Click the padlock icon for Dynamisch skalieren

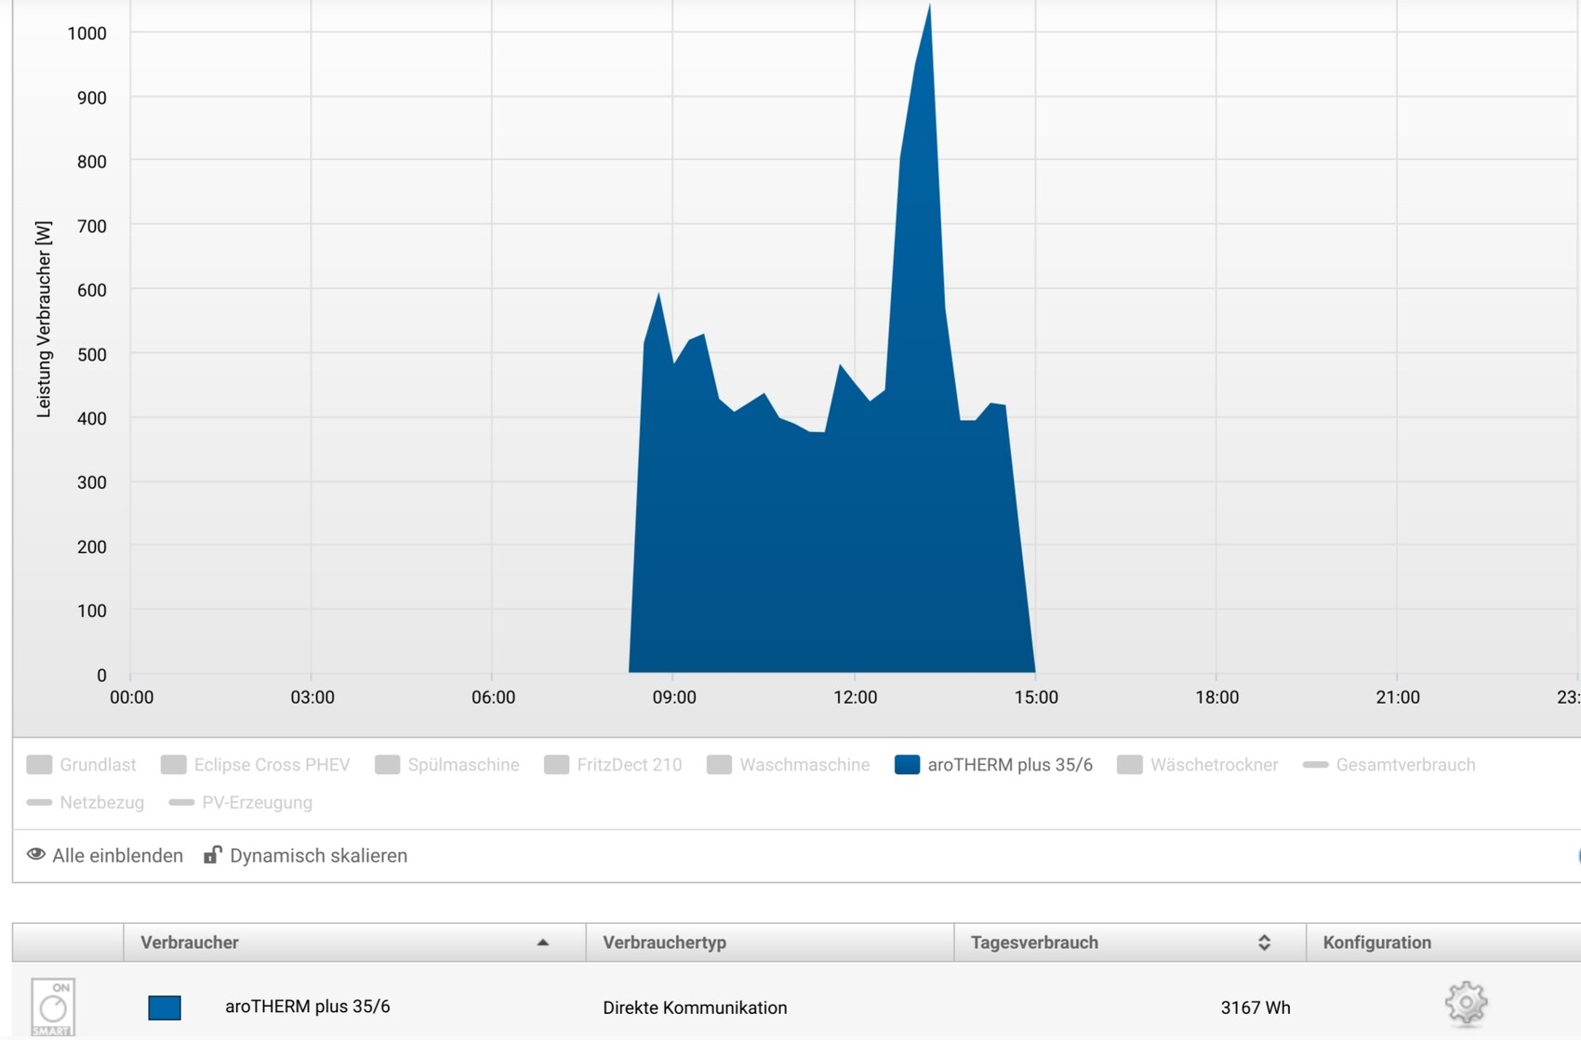tap(213, 855)
